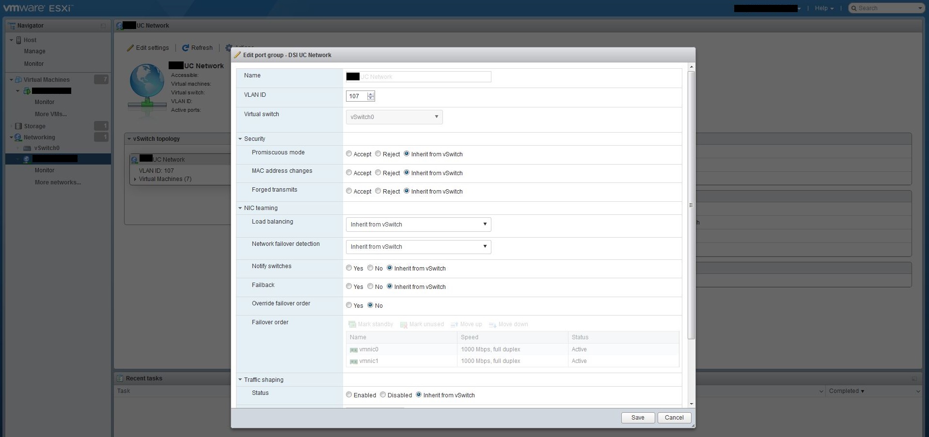Click the Mark standby icon in failover order
This screenshot has width=929, height=437.
click(x=353, y=324)
